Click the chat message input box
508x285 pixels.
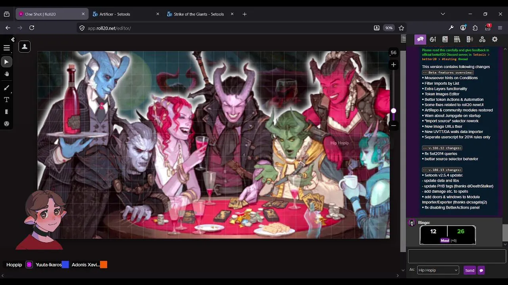[457, 256]
